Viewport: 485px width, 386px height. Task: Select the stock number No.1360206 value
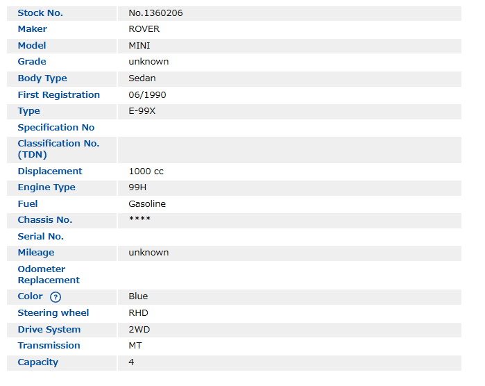coord(155,13)
